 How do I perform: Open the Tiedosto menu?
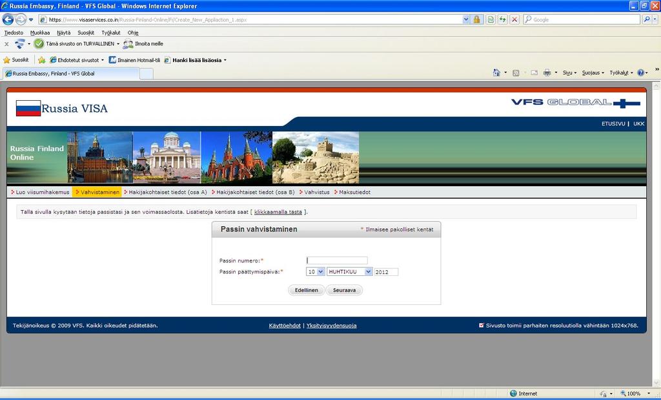tap(14, 32)
